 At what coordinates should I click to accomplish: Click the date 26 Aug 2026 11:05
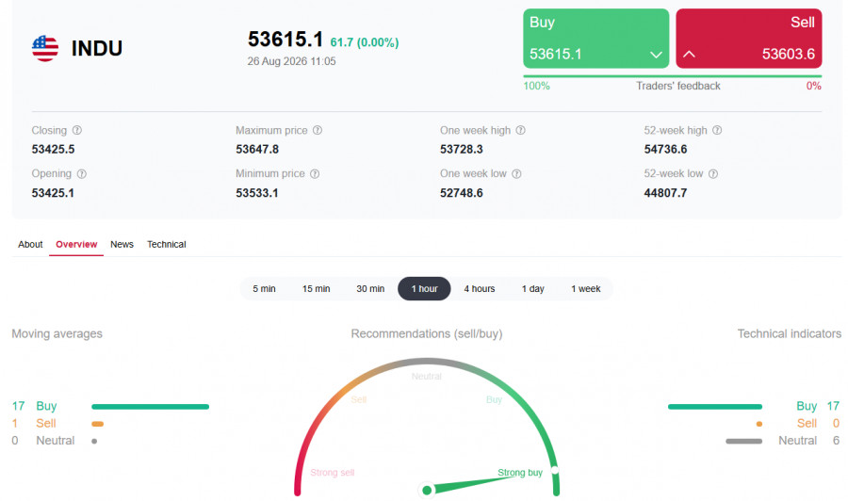point(291,61)
